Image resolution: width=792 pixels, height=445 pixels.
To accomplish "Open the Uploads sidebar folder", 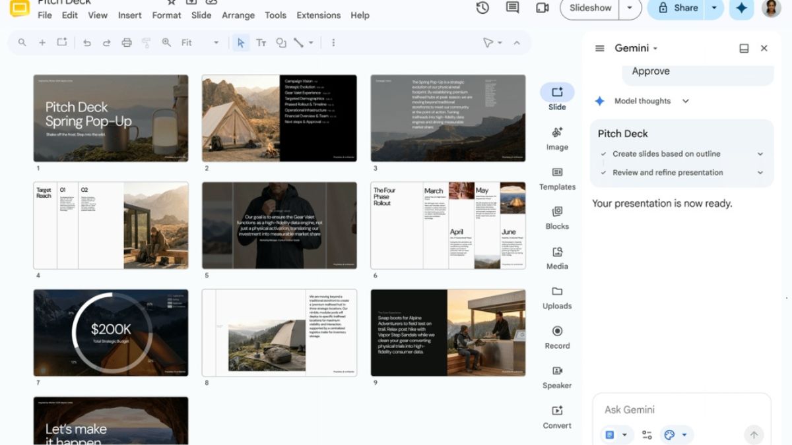I will 557,297.
